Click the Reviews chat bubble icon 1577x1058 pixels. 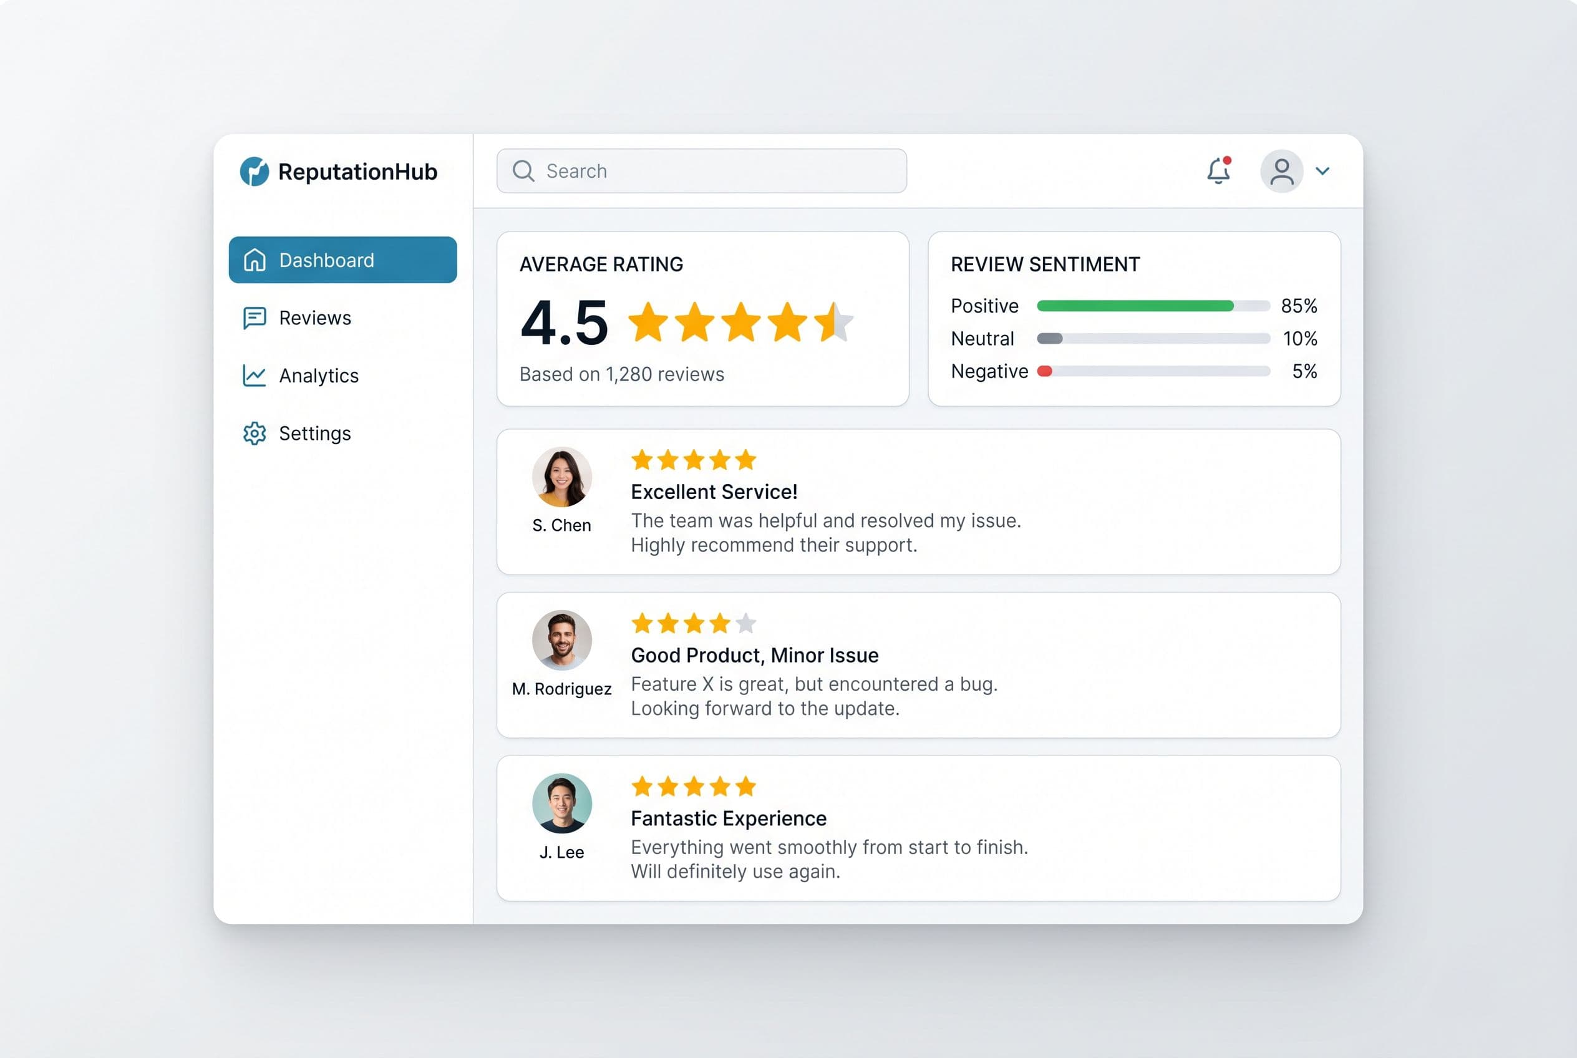[x=255, y=318]
